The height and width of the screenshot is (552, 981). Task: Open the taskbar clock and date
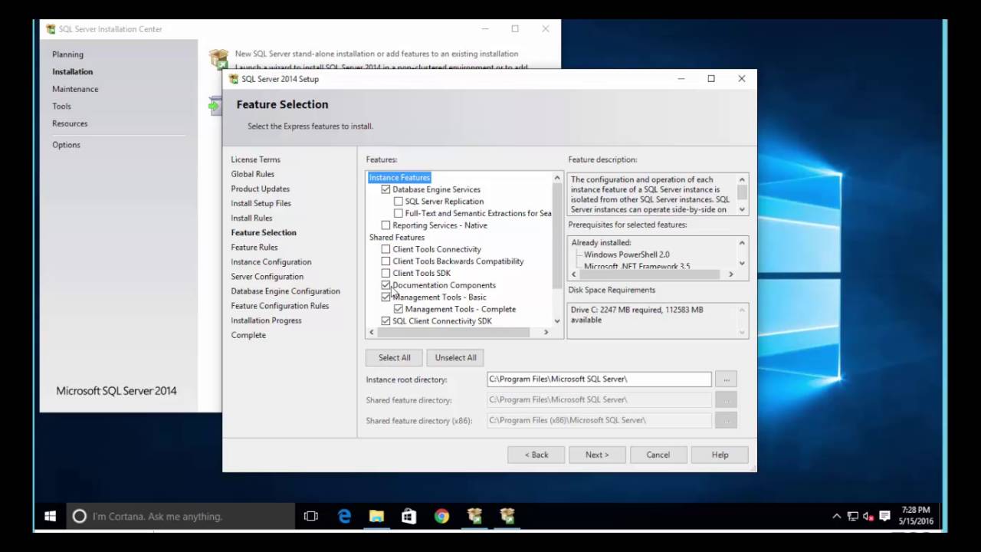coord(916,515)
